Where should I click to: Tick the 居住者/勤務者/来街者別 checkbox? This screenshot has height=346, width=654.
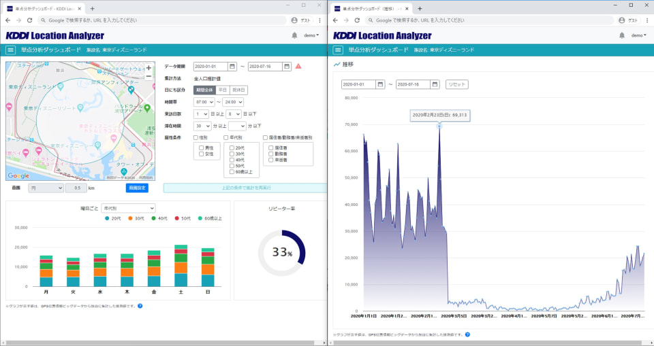point(265,138)
